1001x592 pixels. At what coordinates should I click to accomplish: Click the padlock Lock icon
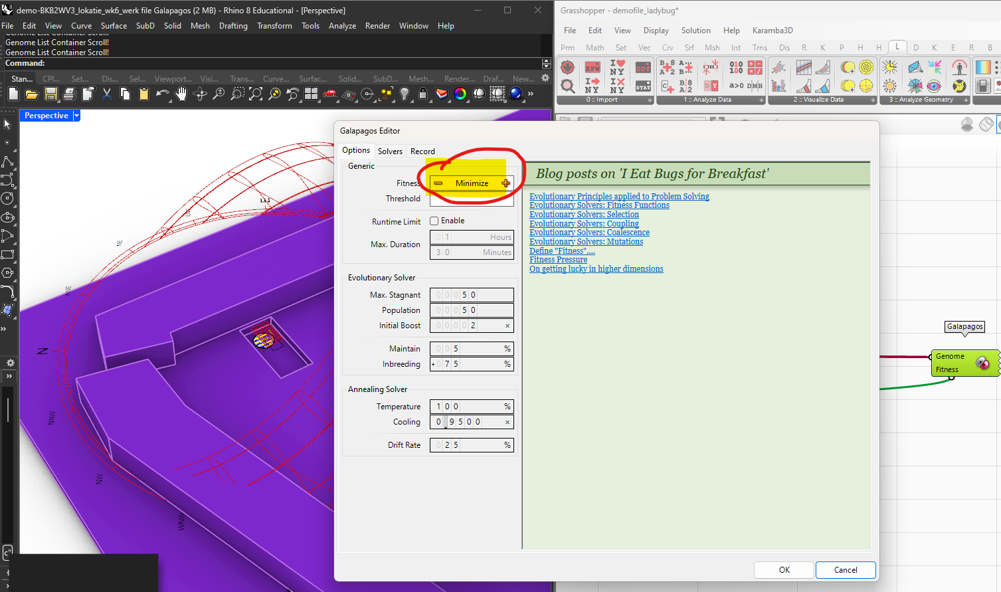point(423,94)
